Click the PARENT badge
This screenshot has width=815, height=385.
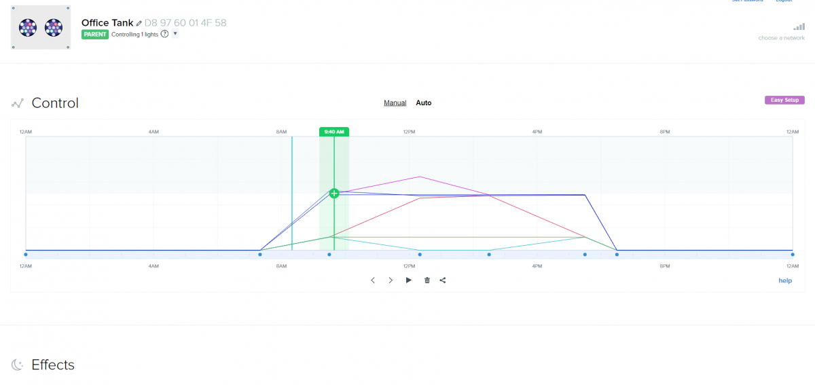(95, 34)
